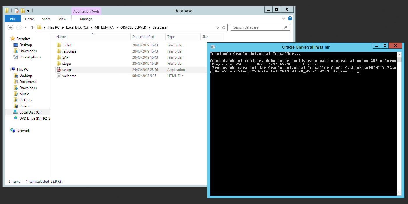
Task: Refresh the database folder view
Action: [224, 27]
